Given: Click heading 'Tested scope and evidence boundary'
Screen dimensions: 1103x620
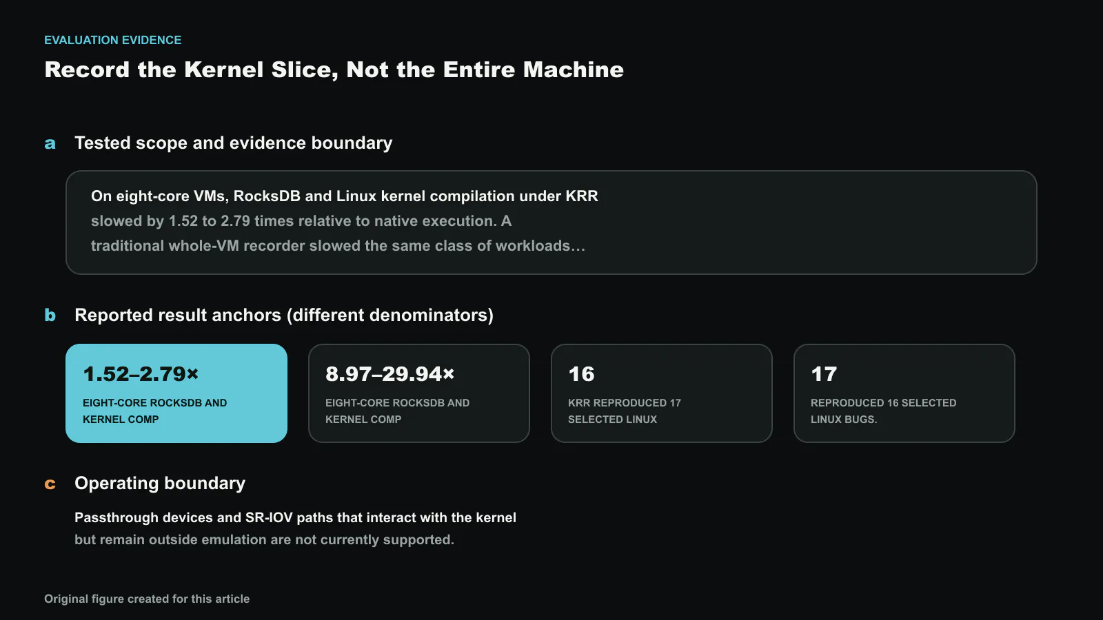Looking at the screenshot, I should (x=233, y=143).
